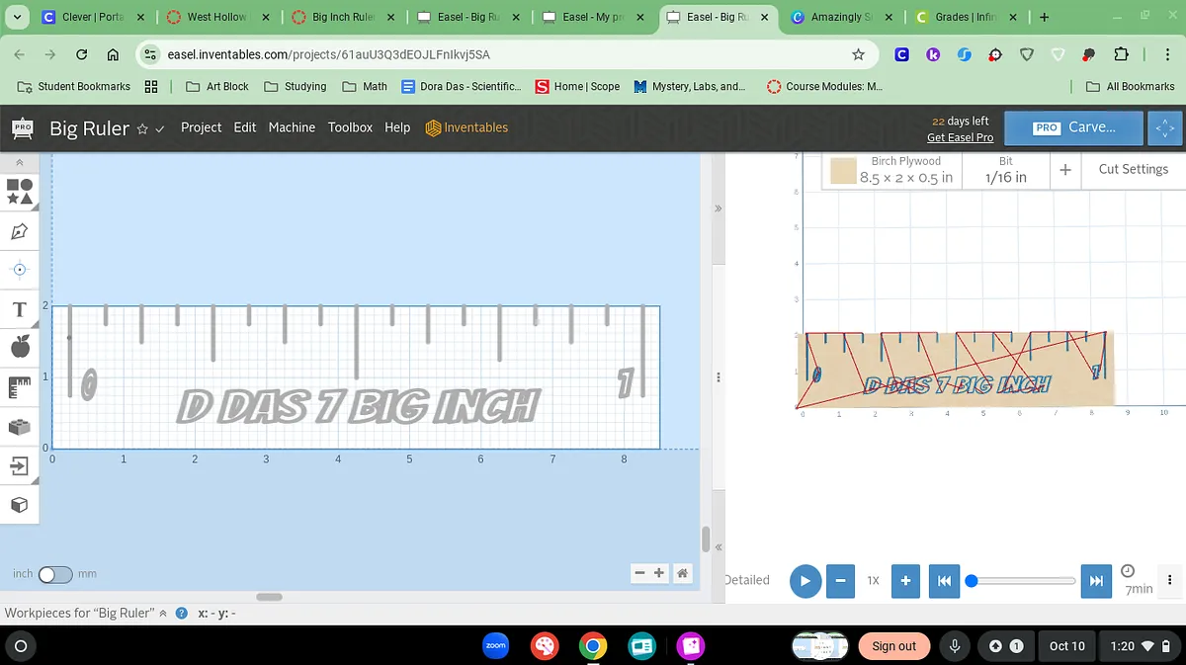Click the Carve button
This screenshot has width=1186, height=665.
click(1074, 127)
